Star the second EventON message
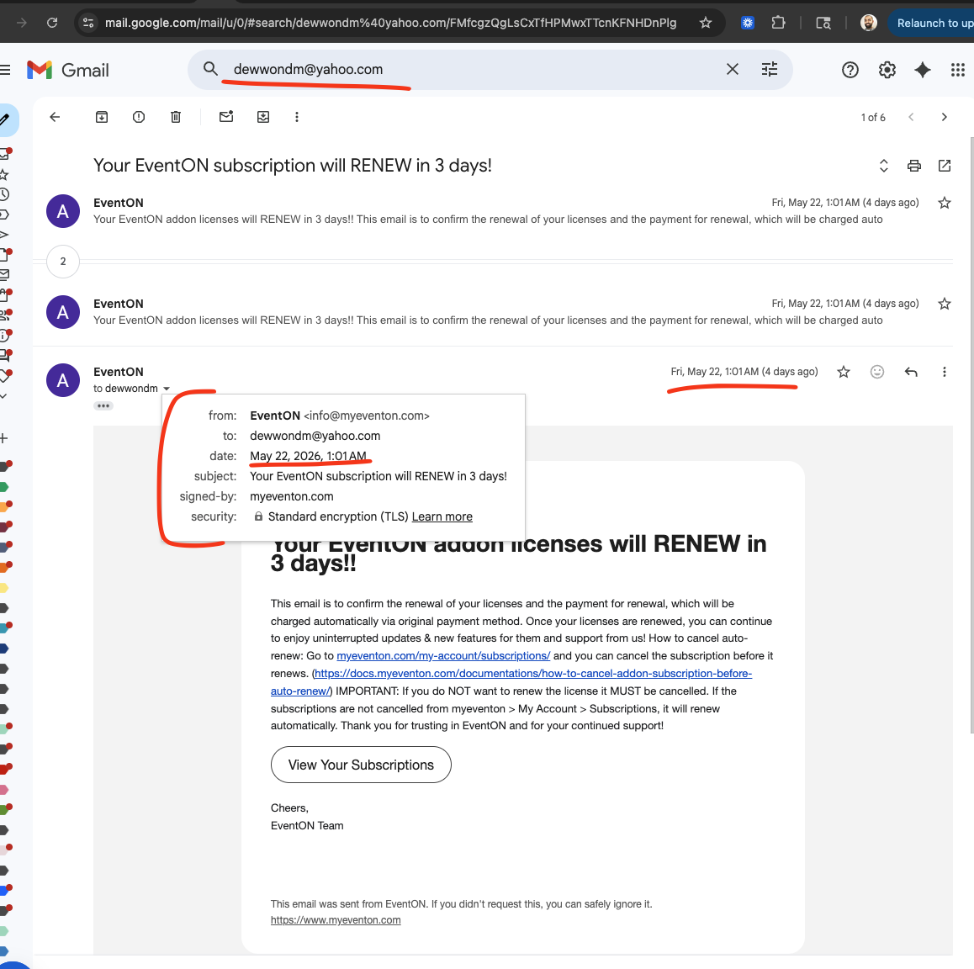This screenshot has height=969, width=974. click(x=945, y=304)
